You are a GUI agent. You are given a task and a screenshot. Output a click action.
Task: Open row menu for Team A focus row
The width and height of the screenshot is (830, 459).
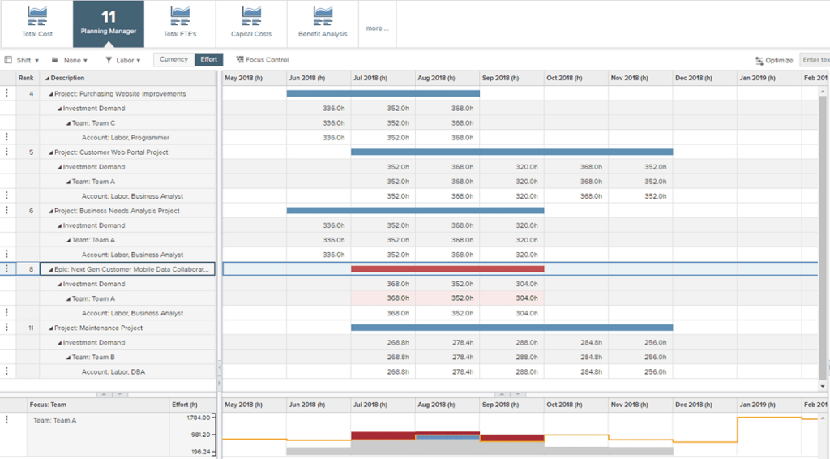coord(7,420)
